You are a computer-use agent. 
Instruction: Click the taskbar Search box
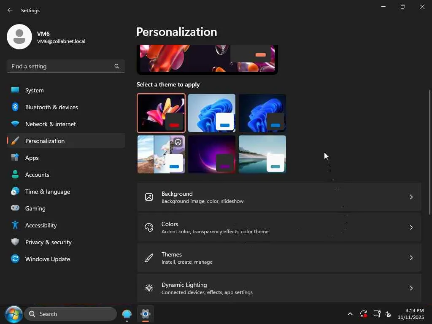click(70, 314)
